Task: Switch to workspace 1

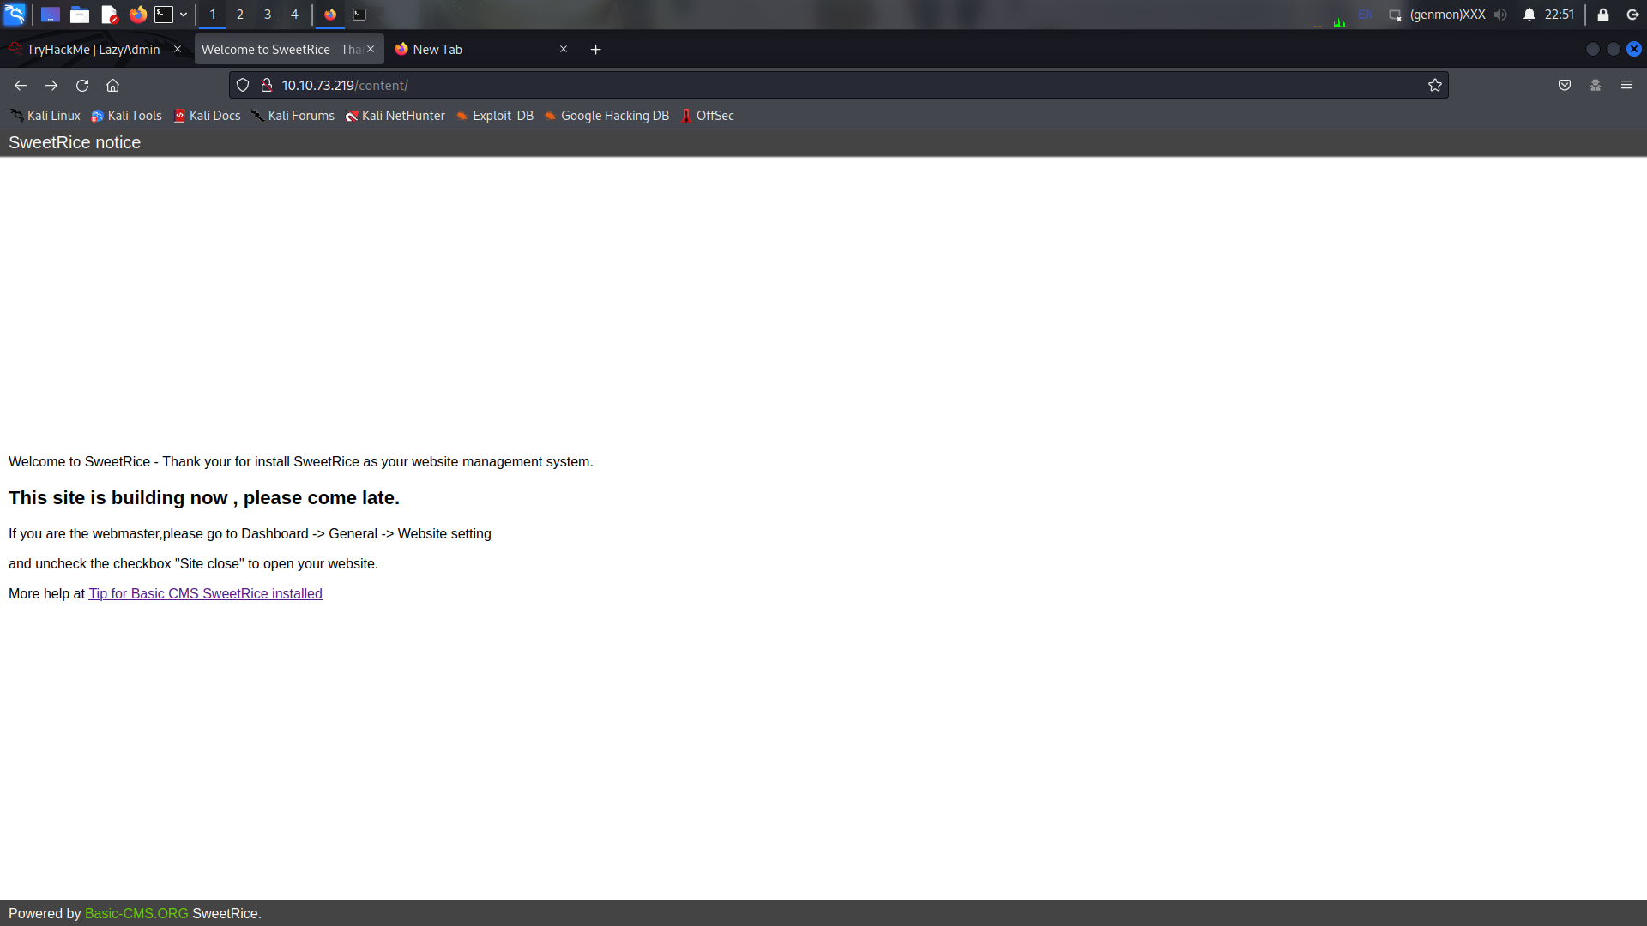Action: coord(213,15)
